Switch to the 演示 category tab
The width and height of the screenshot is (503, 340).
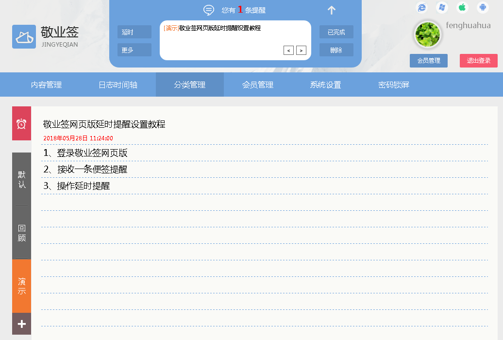[21, 286]
